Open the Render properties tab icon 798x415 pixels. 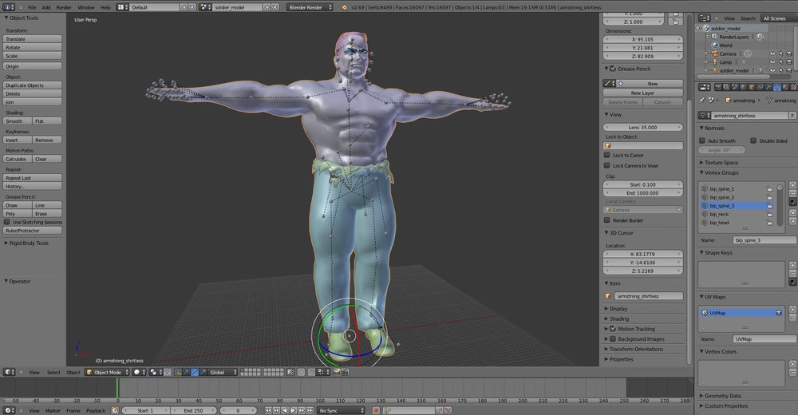719,87
